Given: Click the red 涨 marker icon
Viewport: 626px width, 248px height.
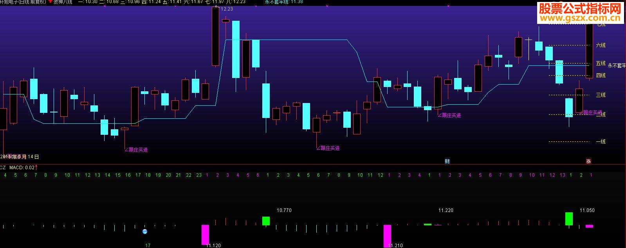Looking at the screenshot, I should tap(588, 161).
